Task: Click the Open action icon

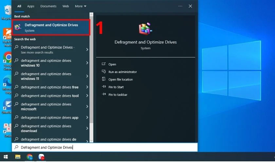Action: [104, 64]
